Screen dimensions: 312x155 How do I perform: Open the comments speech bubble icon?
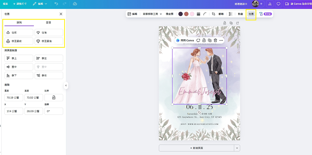coord(279,4)
